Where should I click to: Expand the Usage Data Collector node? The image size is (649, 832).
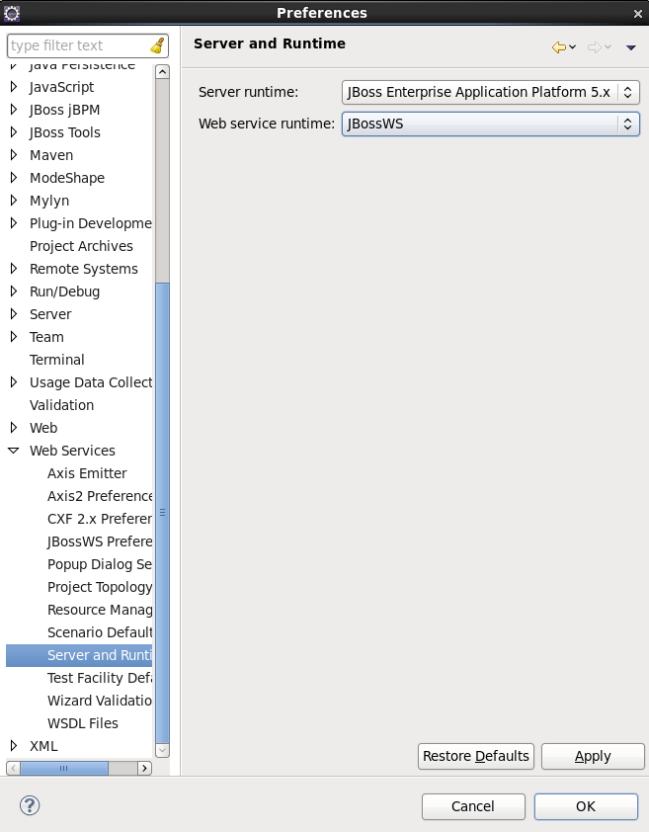click(14, 382)
